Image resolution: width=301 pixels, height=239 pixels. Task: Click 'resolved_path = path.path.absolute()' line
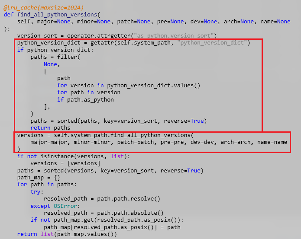[104, 213]
